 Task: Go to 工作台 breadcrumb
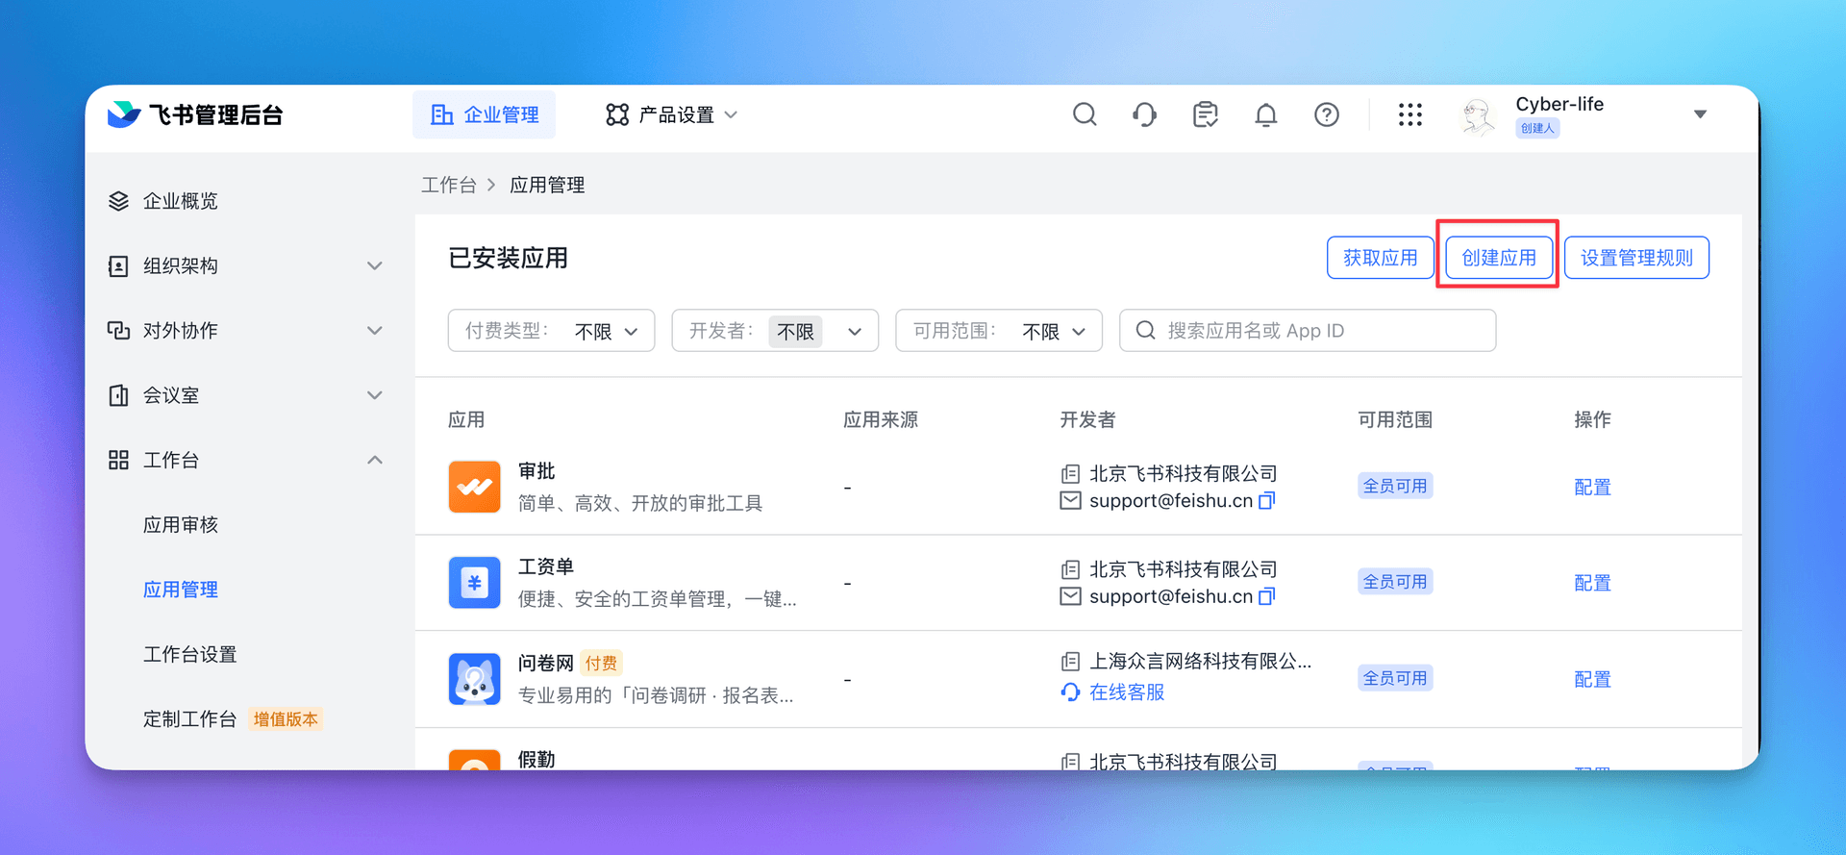point(448,185)
